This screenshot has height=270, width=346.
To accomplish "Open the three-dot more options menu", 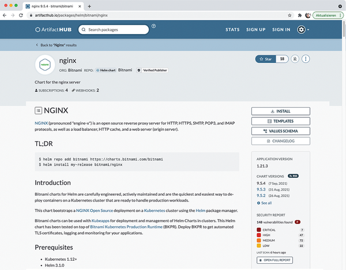I will [x=306, y=59].
